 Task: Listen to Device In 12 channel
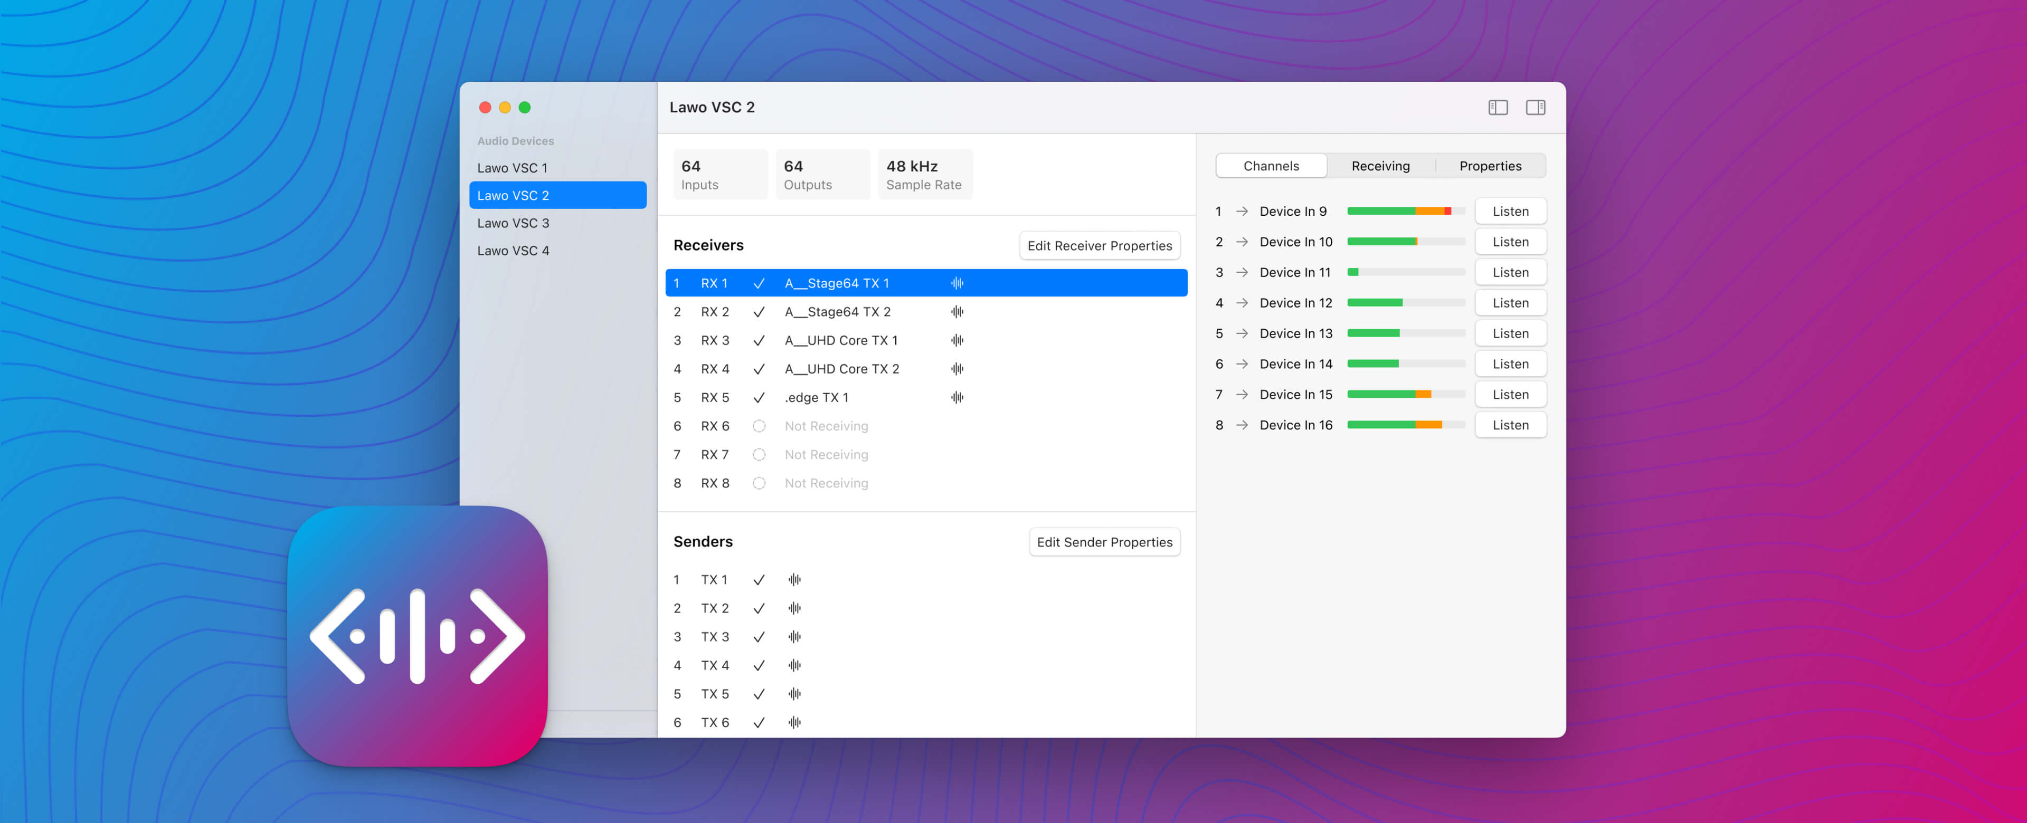[x=1510, y=303]
